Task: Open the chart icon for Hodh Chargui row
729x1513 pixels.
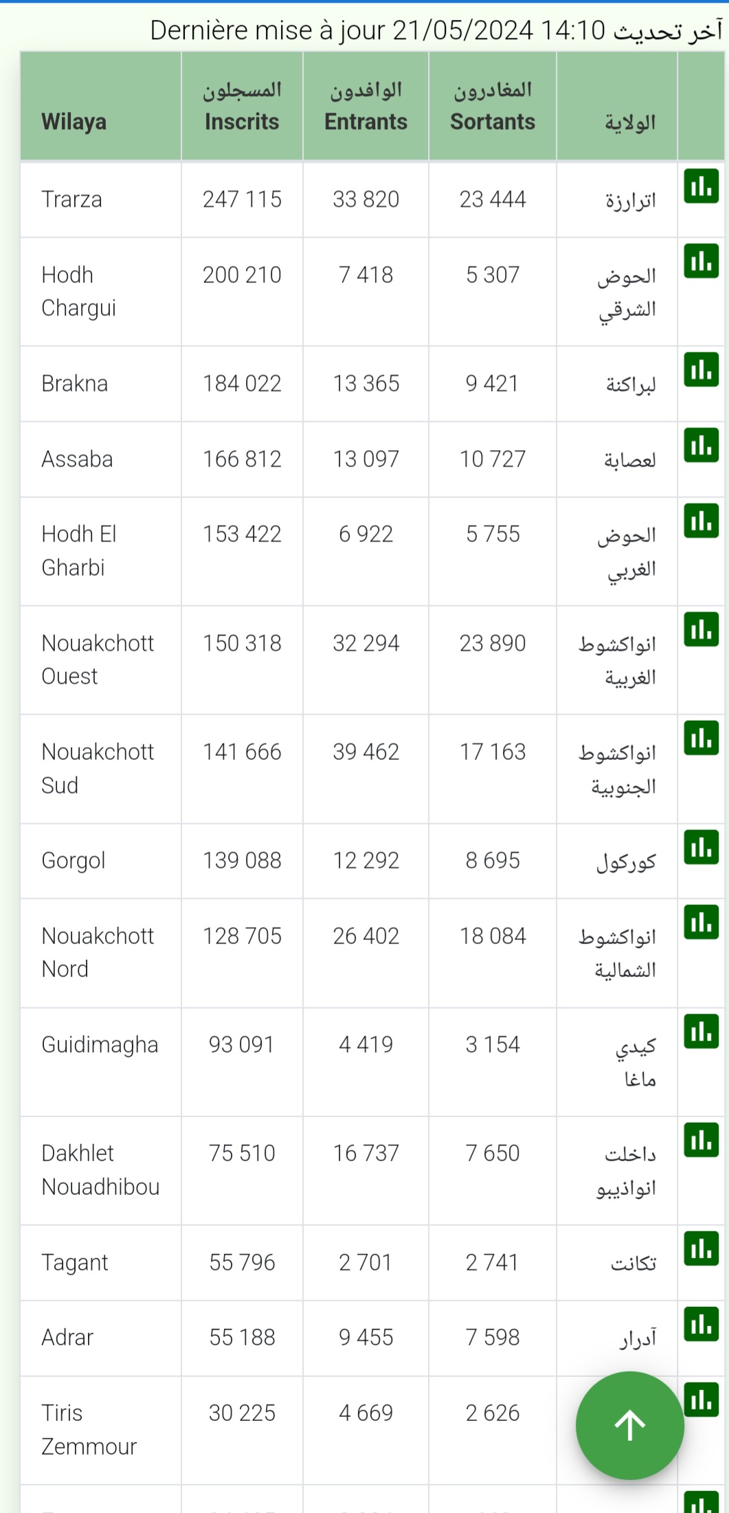Action: pos(701,261)
